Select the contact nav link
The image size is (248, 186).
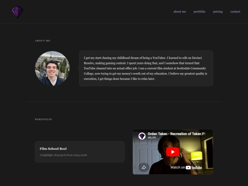tap(235, 11)
